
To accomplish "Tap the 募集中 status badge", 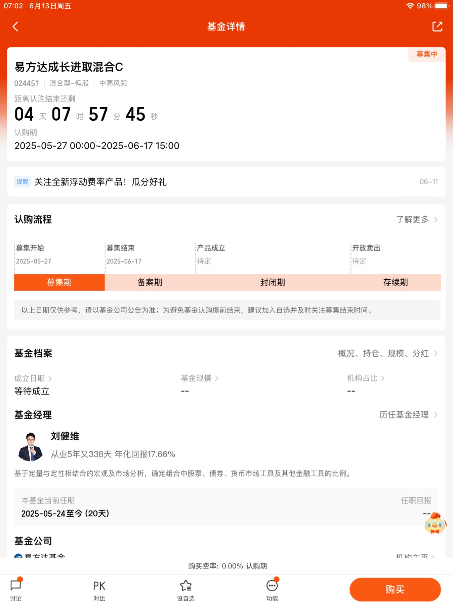I will [x=427, y=54].
